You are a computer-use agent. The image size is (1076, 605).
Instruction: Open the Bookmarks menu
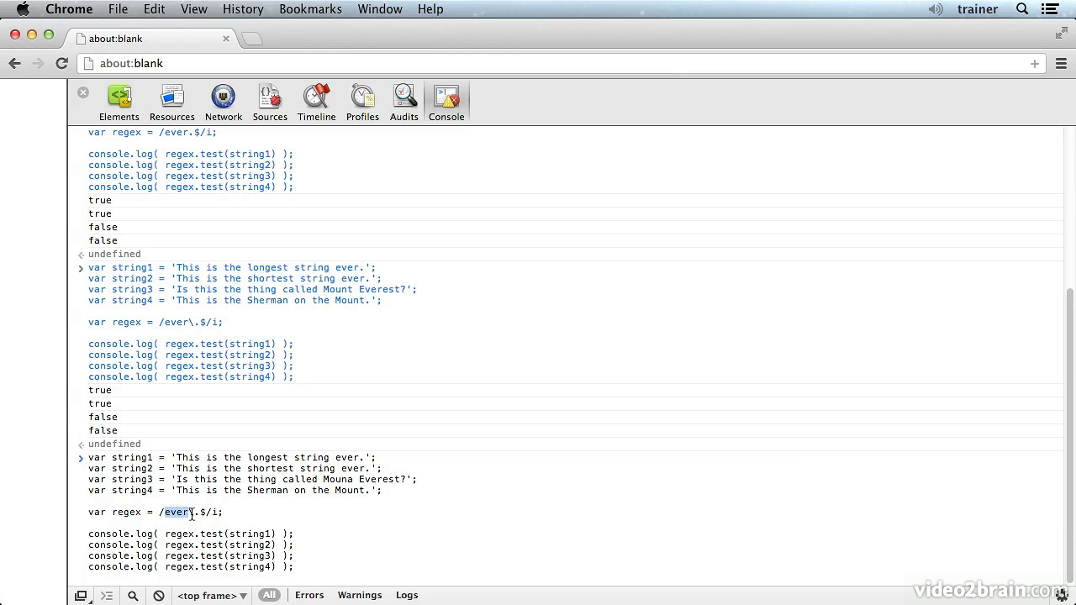(x=310, y=9)
